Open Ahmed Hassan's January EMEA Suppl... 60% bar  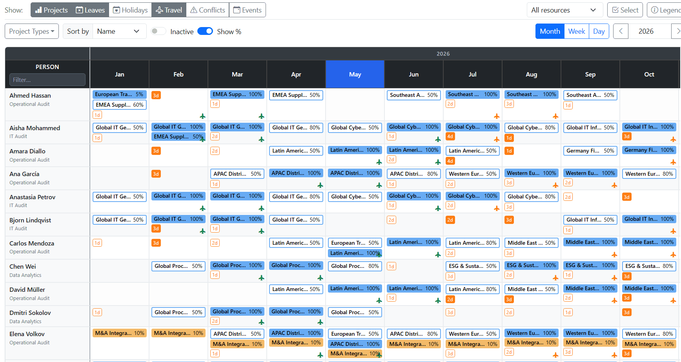(120, 105)
